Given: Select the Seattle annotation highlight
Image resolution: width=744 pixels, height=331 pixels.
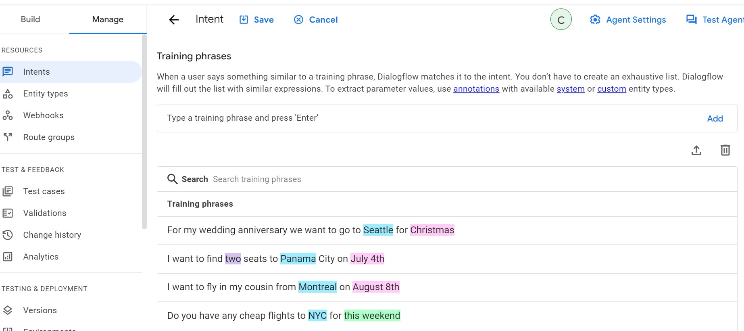Looking at the screenshot, I should click(x=378, y=230).
